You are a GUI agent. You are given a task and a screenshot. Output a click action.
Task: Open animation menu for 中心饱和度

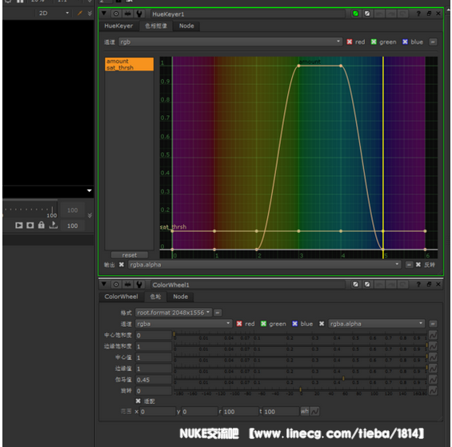(x=433, y=335)
